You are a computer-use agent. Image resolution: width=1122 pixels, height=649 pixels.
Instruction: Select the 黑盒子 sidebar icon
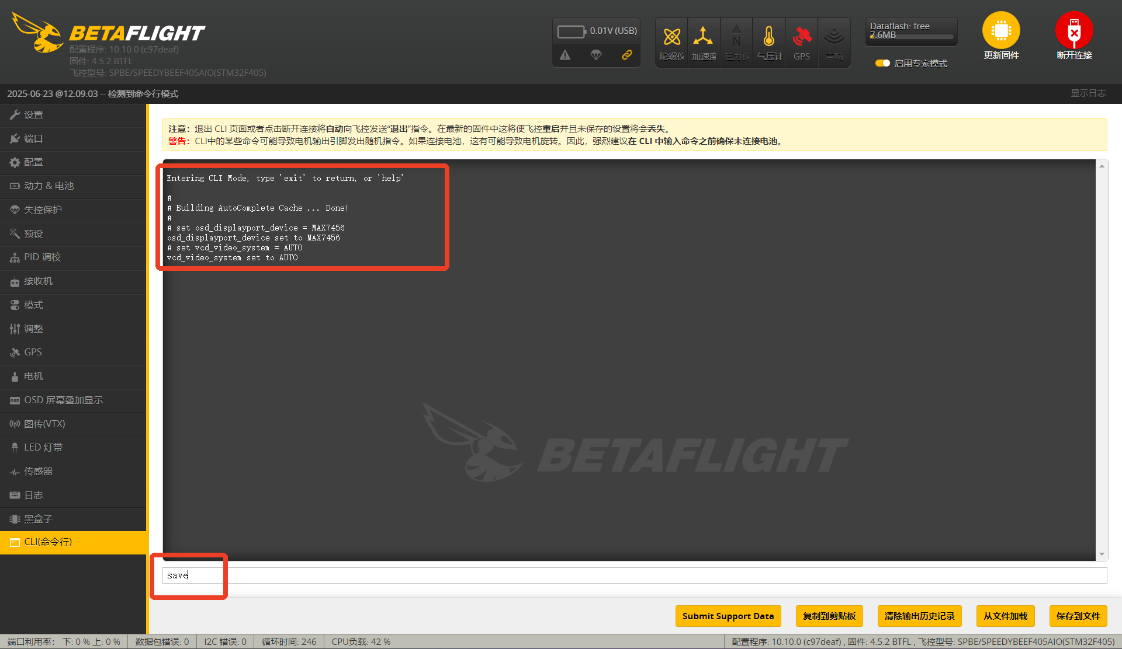click(x=15, y=519)
